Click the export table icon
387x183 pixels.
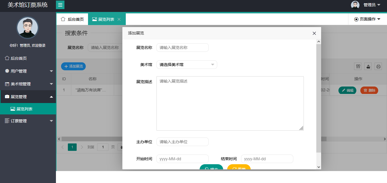point(368,66)
